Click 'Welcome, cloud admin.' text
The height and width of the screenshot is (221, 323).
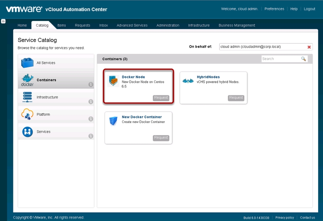[239, 9]
